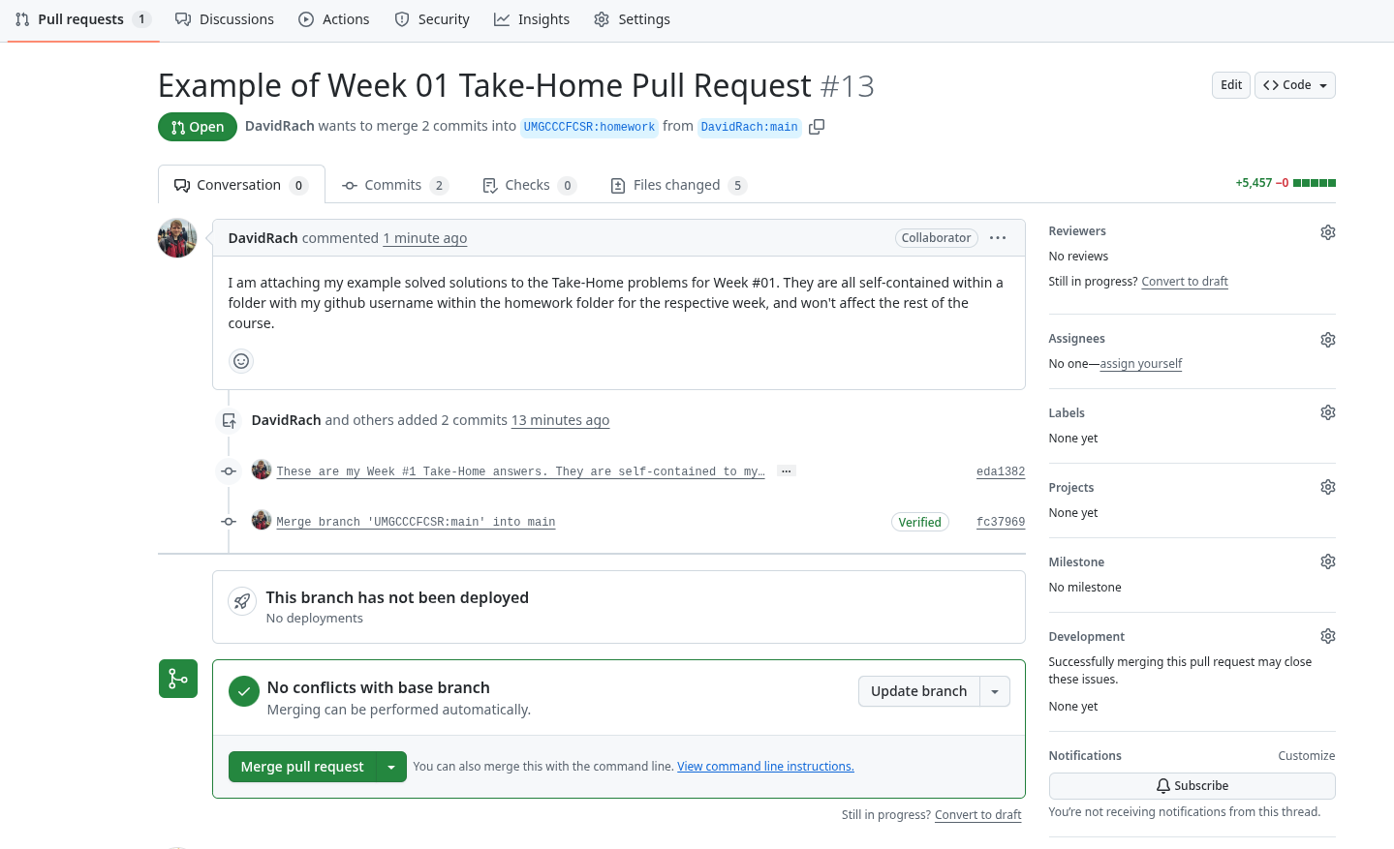Open the Milestone gear settings
The width and height of the screenshot is (1394, 849).
(x=1327, y=561)
